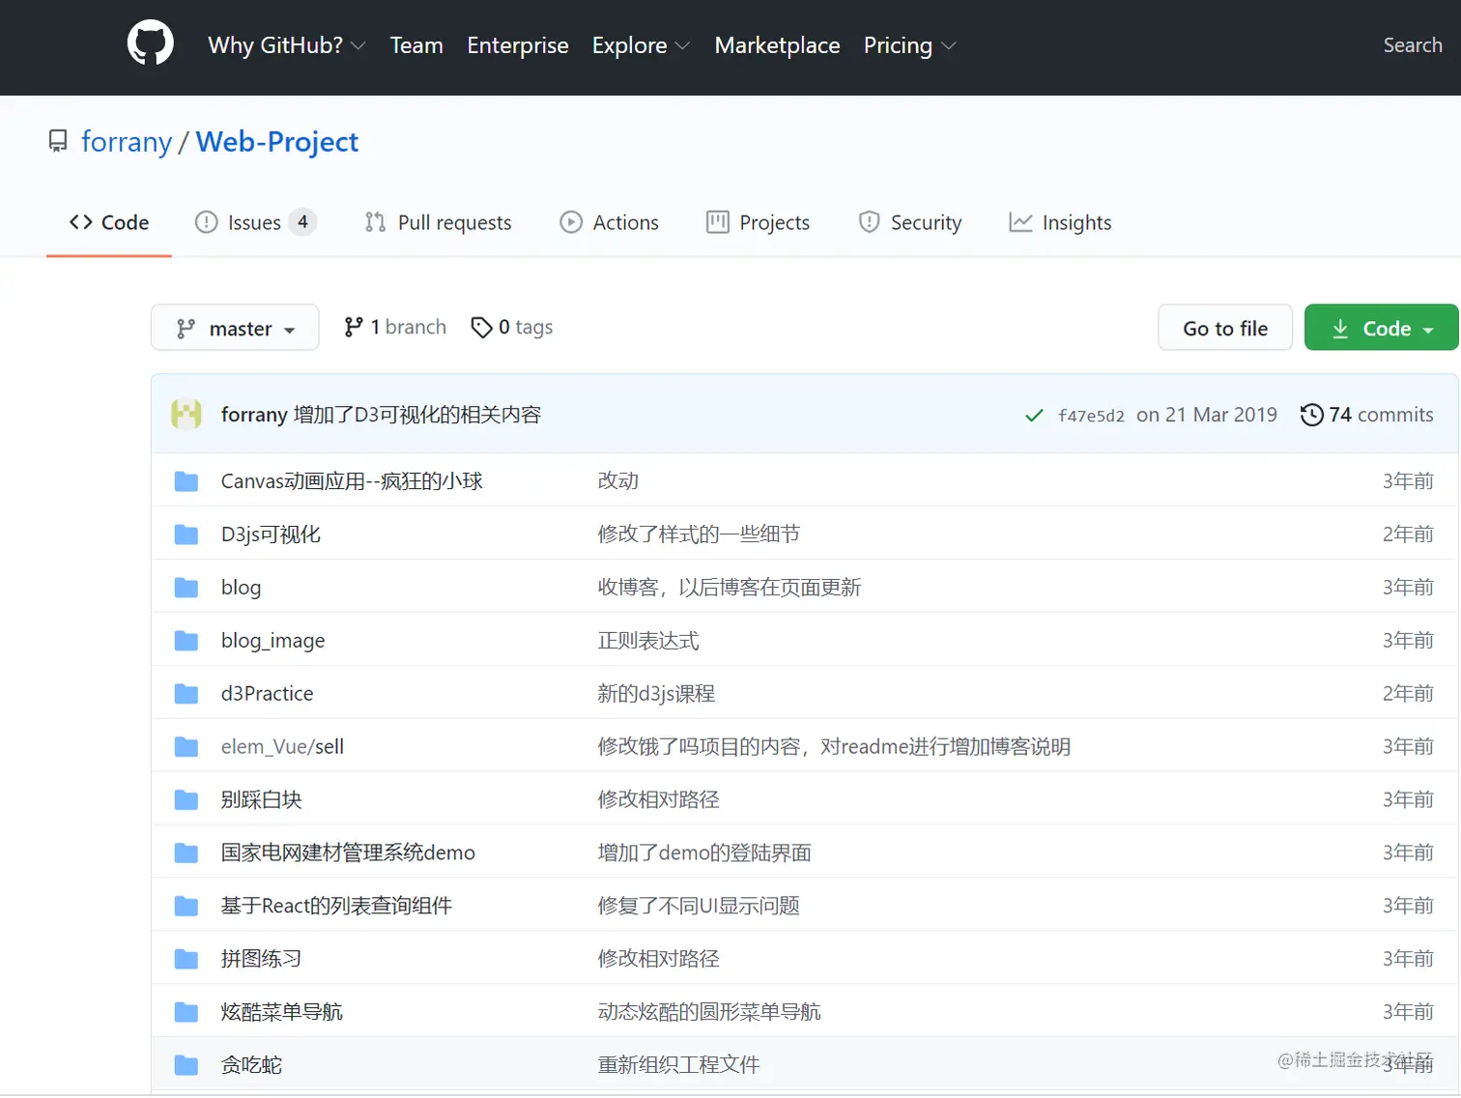This screenshot has width=1461, height=1098.
Task: Click the folder icon for 国家电网建材管理系统demo
Action: [x=186, y=853]
